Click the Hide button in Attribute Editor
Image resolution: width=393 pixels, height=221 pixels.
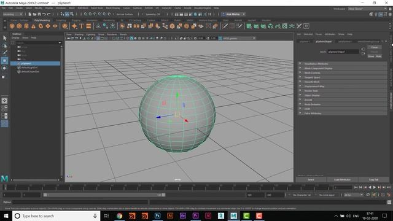pos(378,56)
